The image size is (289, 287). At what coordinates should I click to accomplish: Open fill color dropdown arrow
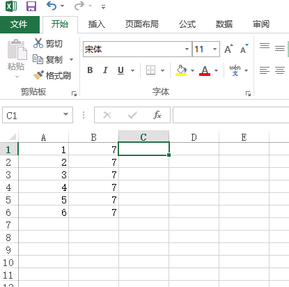tap(192, 70)
